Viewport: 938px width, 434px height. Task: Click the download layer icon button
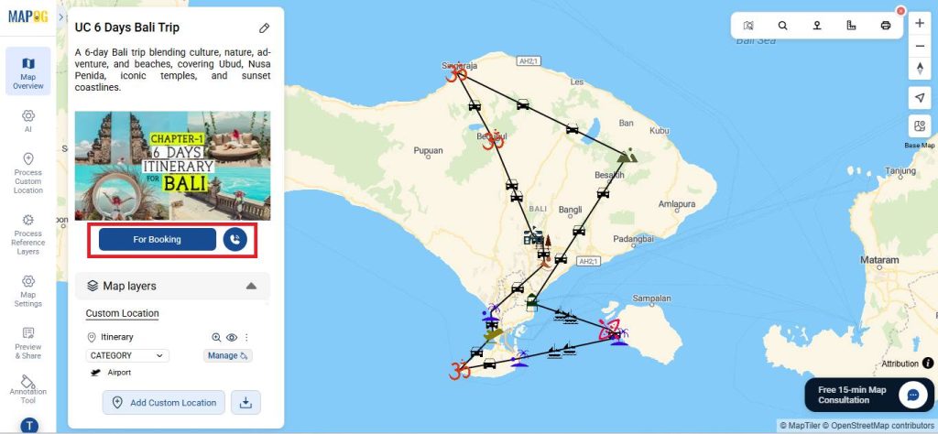[245, 402]
